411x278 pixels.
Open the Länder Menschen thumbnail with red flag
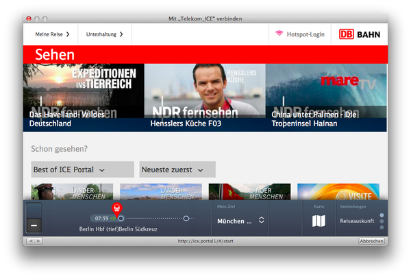pyautogui.click(x=249, y=192)
